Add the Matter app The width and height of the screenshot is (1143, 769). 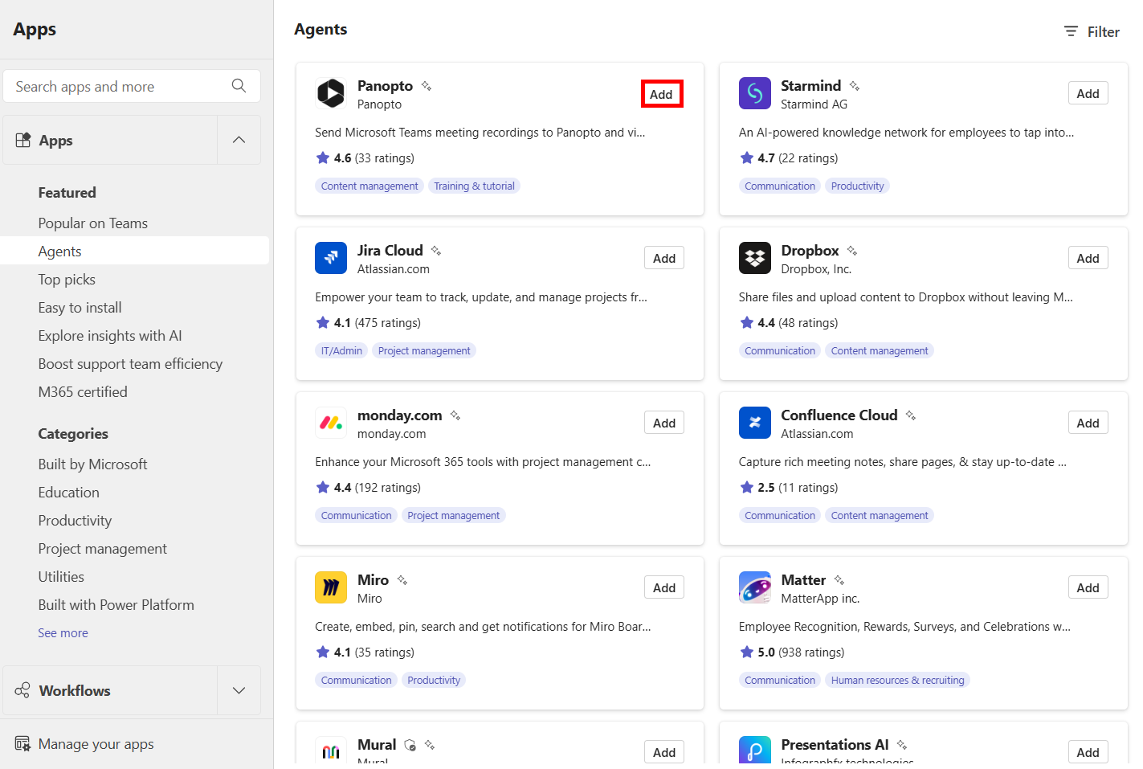pos(1088,587)
